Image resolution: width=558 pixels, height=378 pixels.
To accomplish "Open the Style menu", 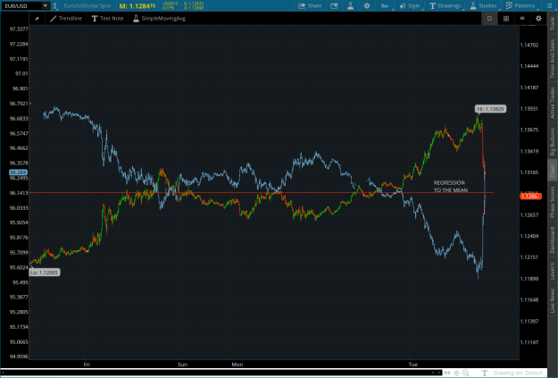I will 410,5.
